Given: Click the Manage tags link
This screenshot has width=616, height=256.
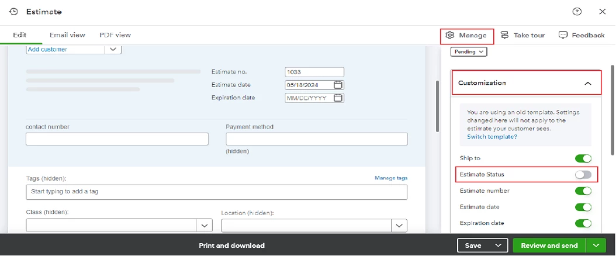Looking at the screenshot, I should click(391, 178).
